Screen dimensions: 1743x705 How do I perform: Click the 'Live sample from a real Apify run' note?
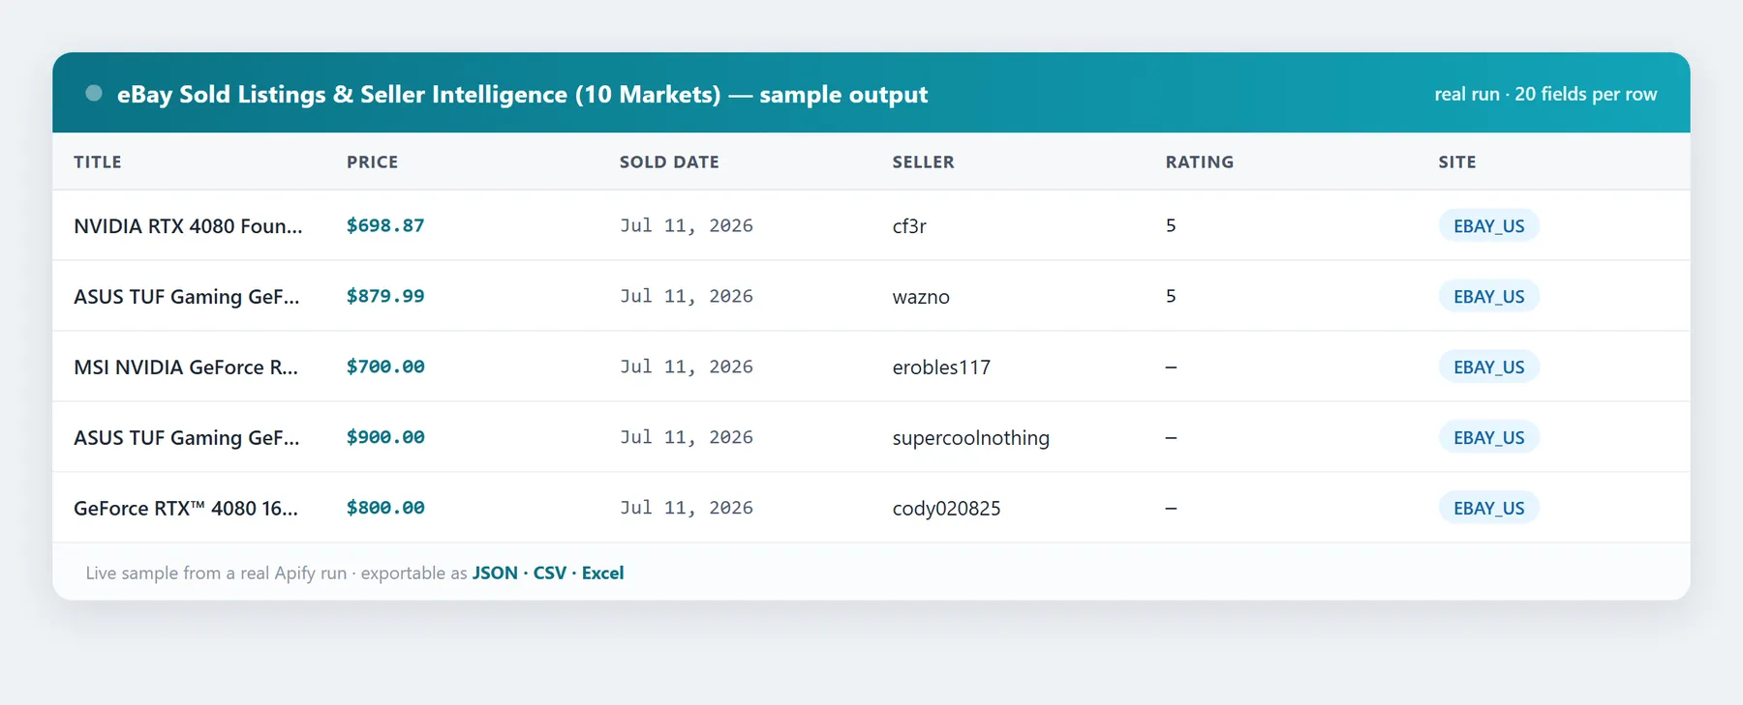point(216,573)
